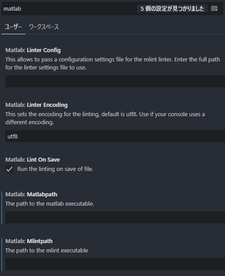Click the 5 個の設定が見つかりました result count badge

(x=172, y=8)
